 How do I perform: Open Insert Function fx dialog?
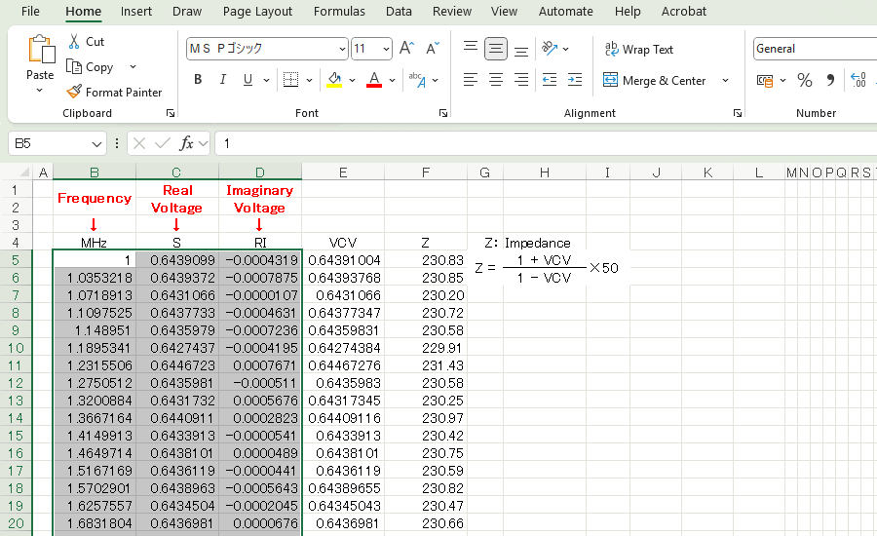point(186,144)
